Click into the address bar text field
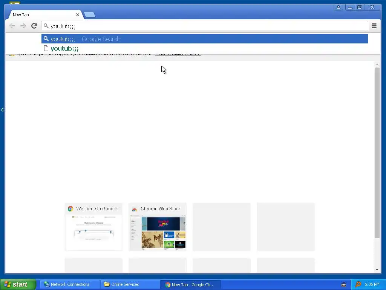This screenshot has width=386, height=290. [x=205, y=26]
